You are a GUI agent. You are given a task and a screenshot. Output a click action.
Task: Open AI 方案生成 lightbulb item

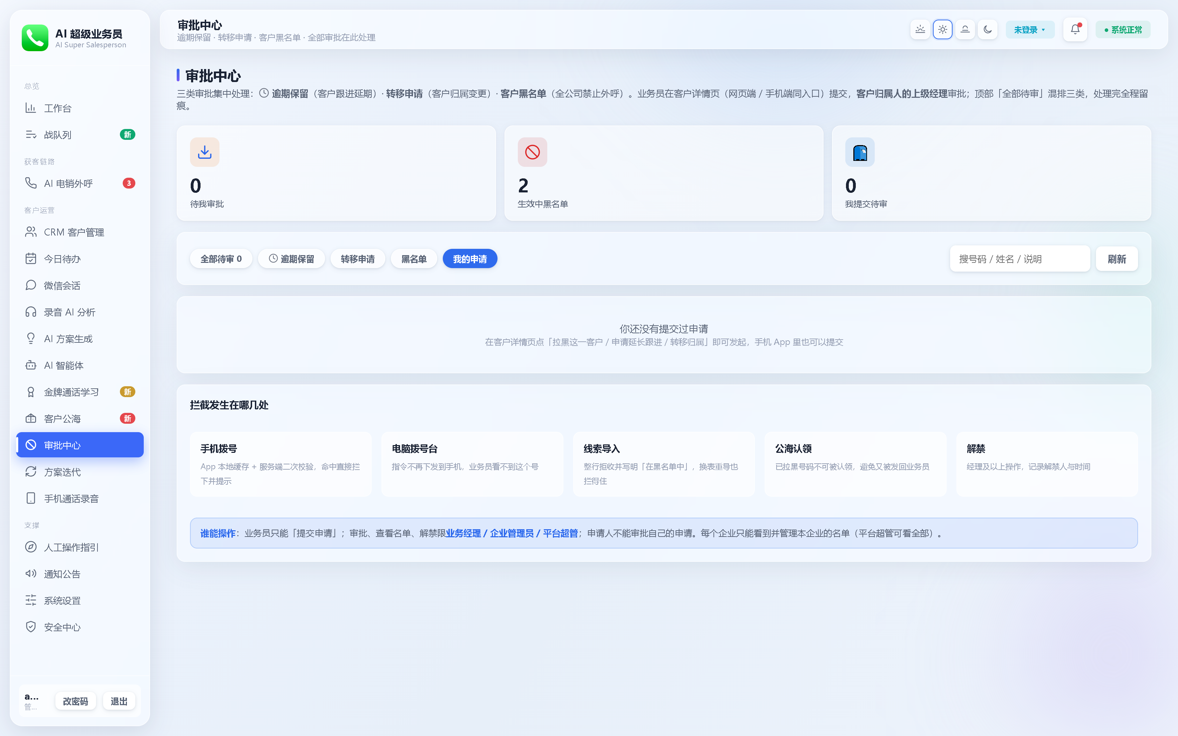80,339
